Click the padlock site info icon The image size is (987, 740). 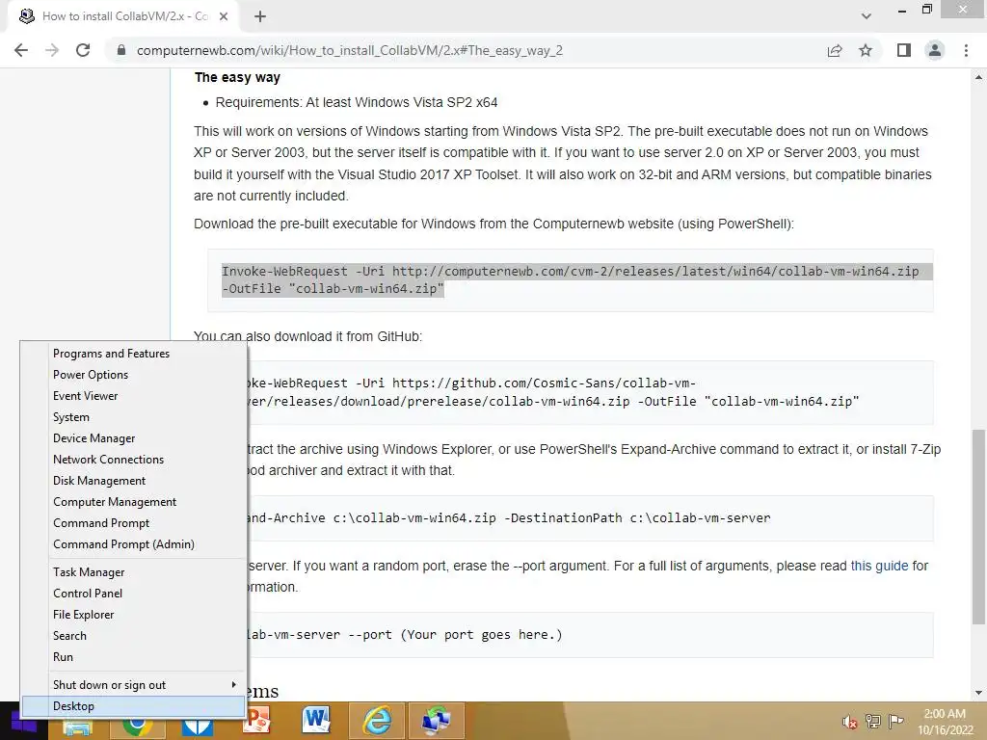121,50
